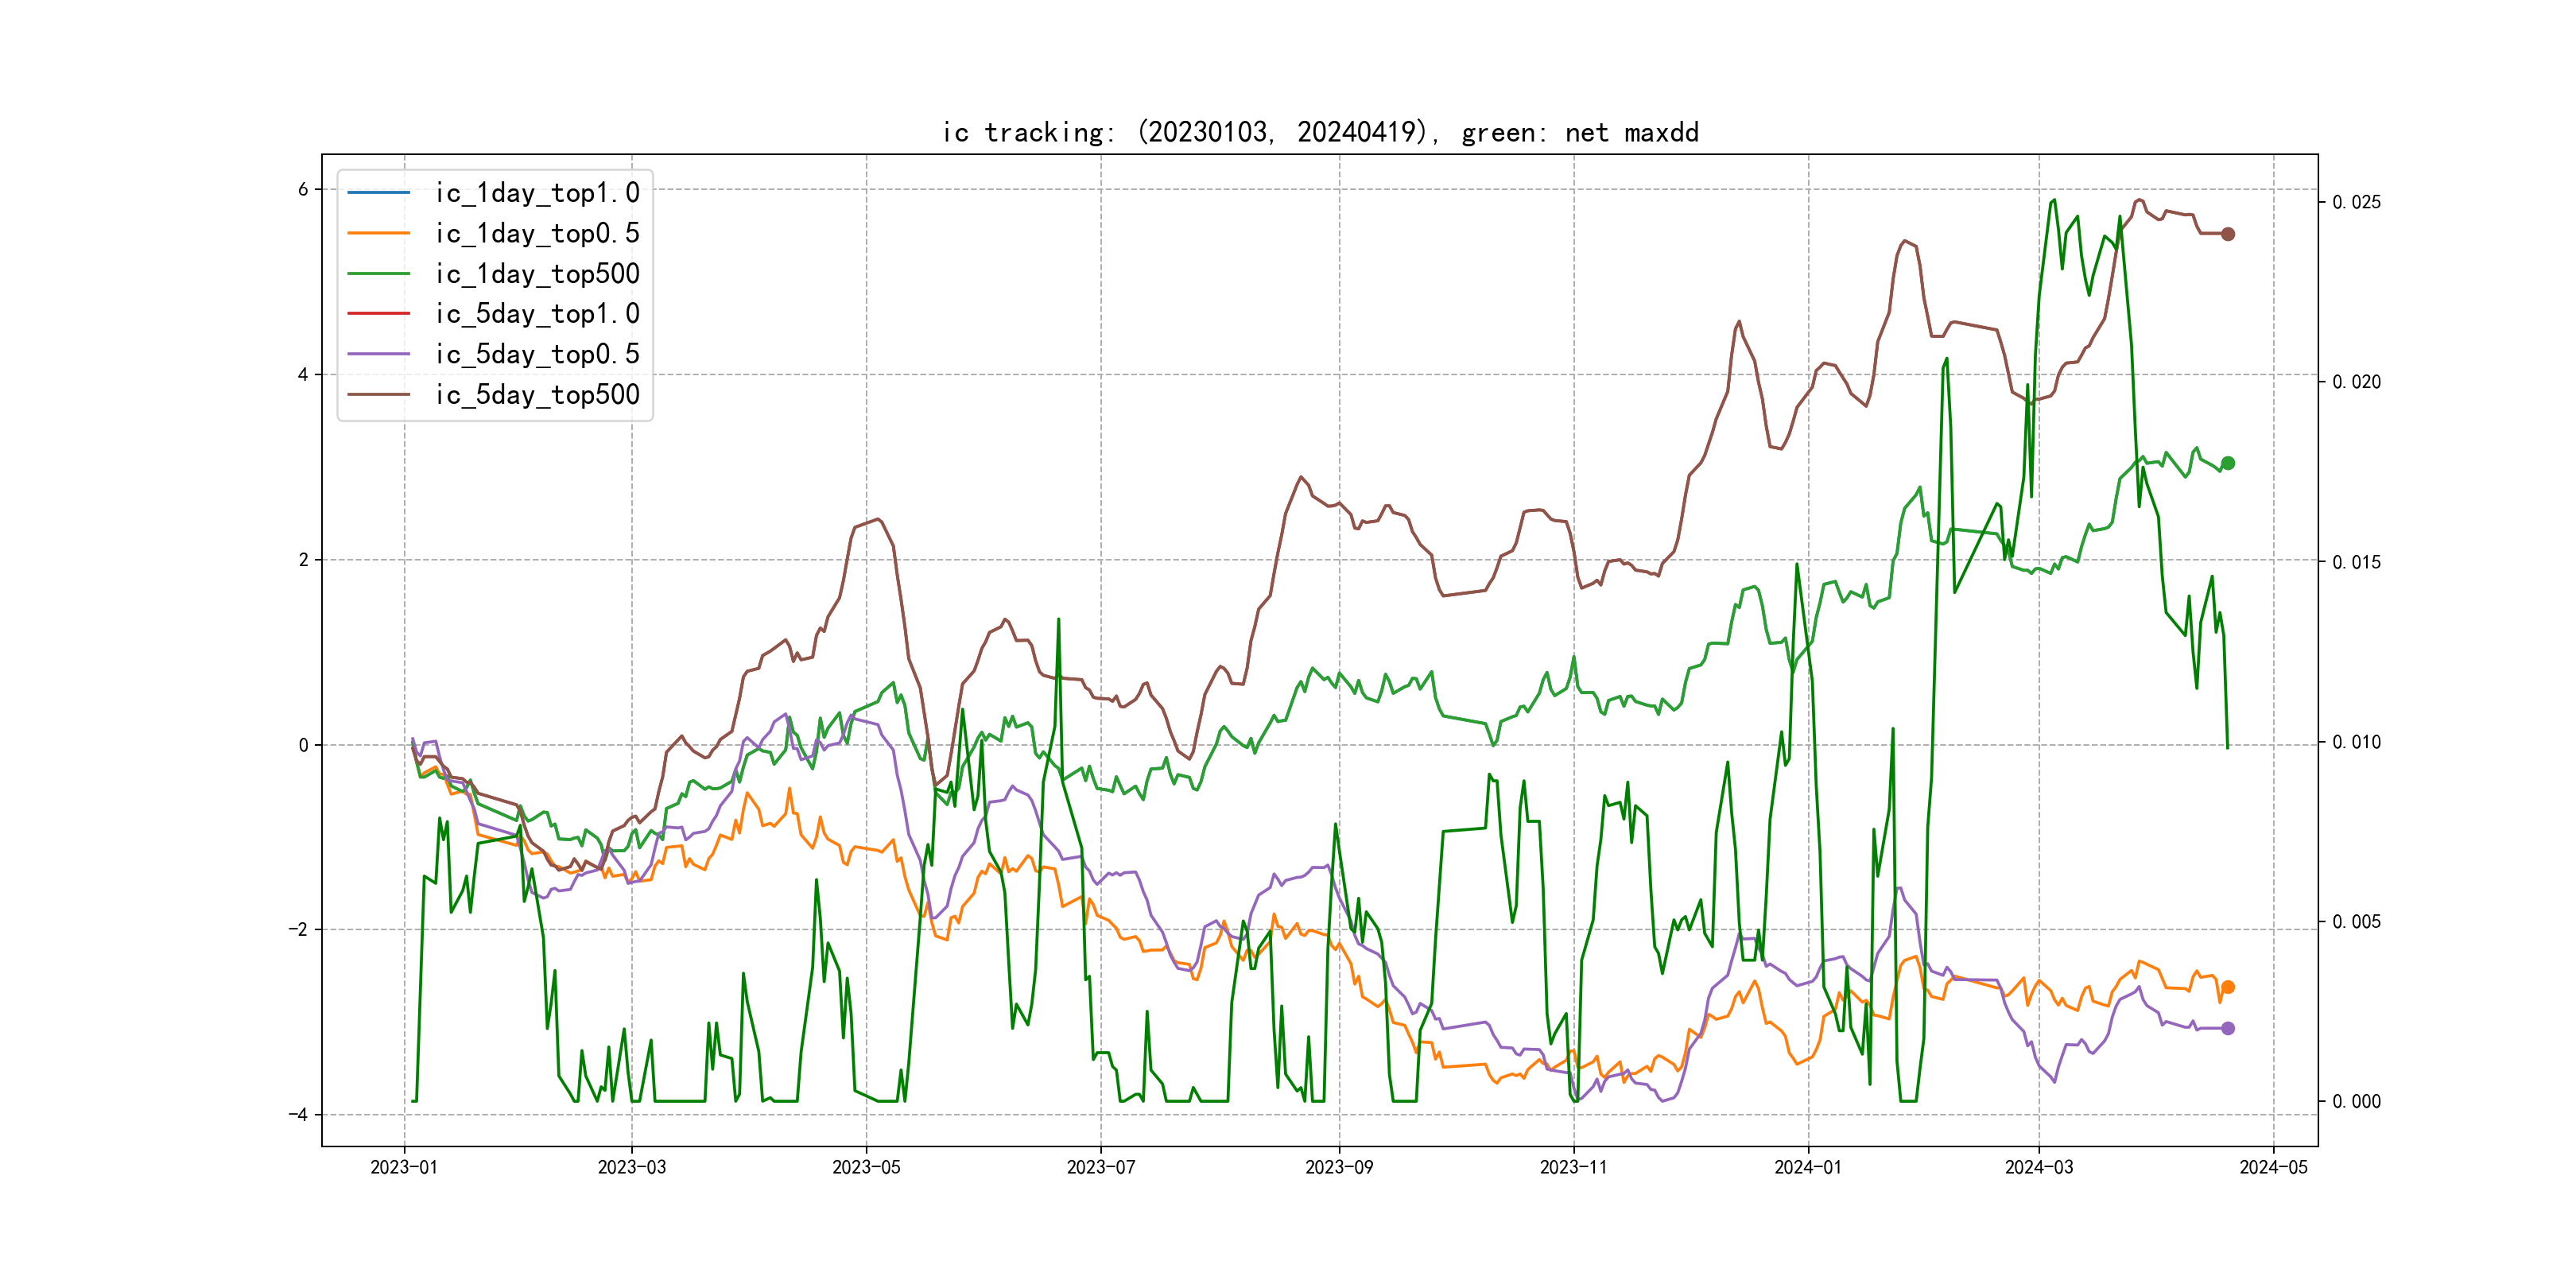The image size is (2576, 1288).
Task: Click the orange ic_1day_top0.5 legend swatch
Action: coord(378,233)
